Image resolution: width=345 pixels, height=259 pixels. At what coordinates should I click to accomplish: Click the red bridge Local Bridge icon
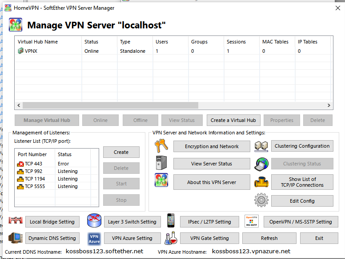(16, 220)
